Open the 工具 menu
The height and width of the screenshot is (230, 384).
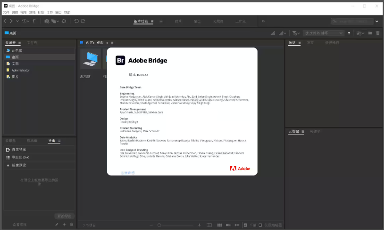(50, 12)
